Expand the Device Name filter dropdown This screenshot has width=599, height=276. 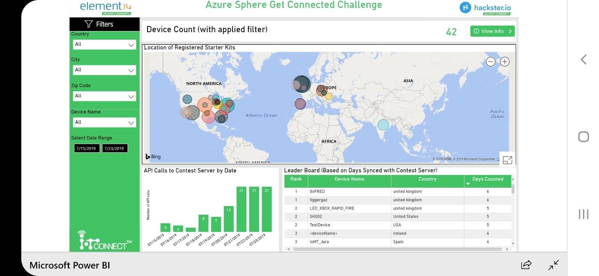104,122
